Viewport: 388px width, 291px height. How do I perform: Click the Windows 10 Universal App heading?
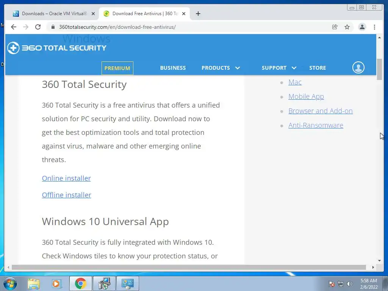coord(105,221)
